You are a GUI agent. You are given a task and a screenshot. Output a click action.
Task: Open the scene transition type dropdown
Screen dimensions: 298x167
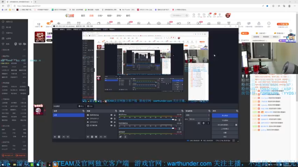(x=198, y=115)
